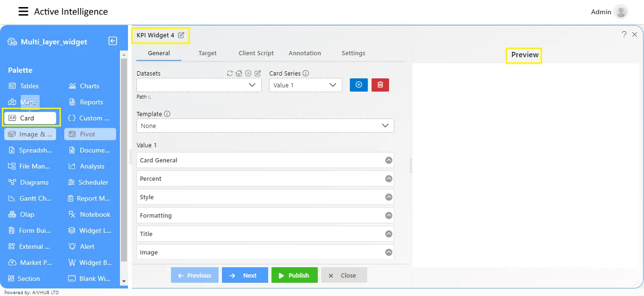Collapse the left sidebar panel

[x=113, y=41]
